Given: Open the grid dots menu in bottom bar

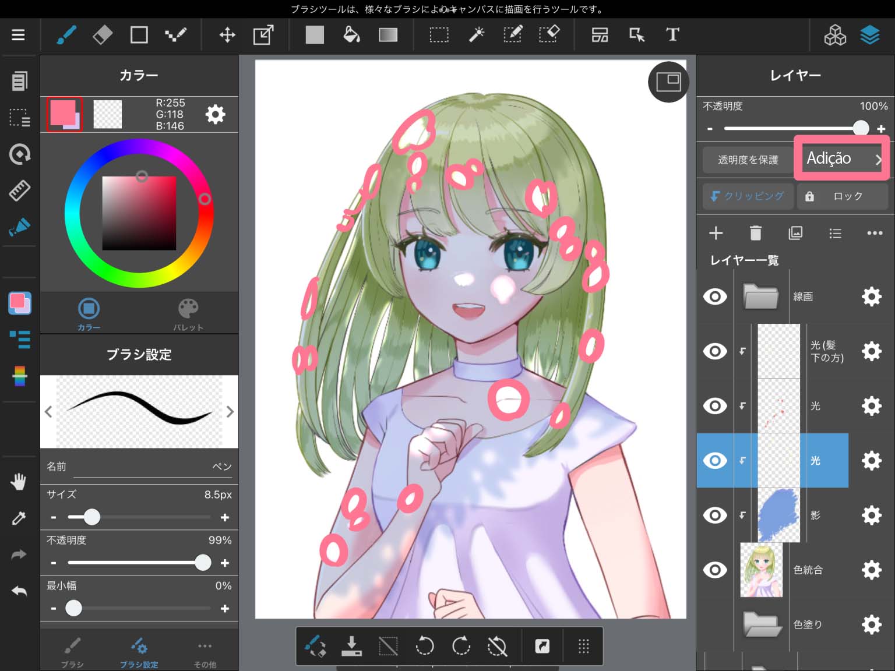Looking at the screenshot, I should click(583, 646).
